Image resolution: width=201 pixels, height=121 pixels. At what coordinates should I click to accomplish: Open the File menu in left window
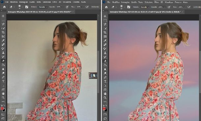pos(7,2)
